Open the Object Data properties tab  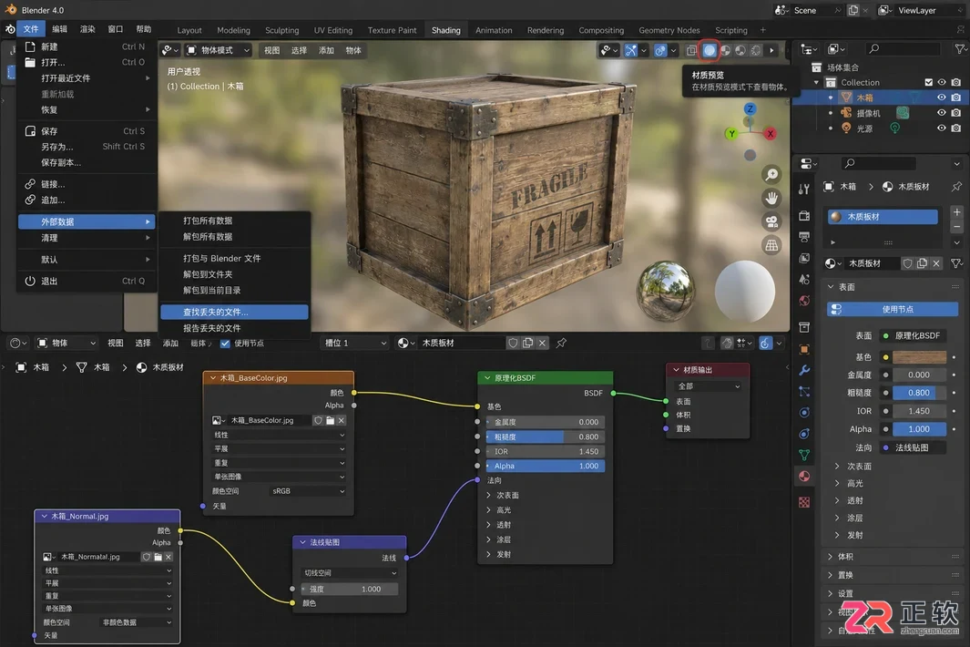(804, 455)
